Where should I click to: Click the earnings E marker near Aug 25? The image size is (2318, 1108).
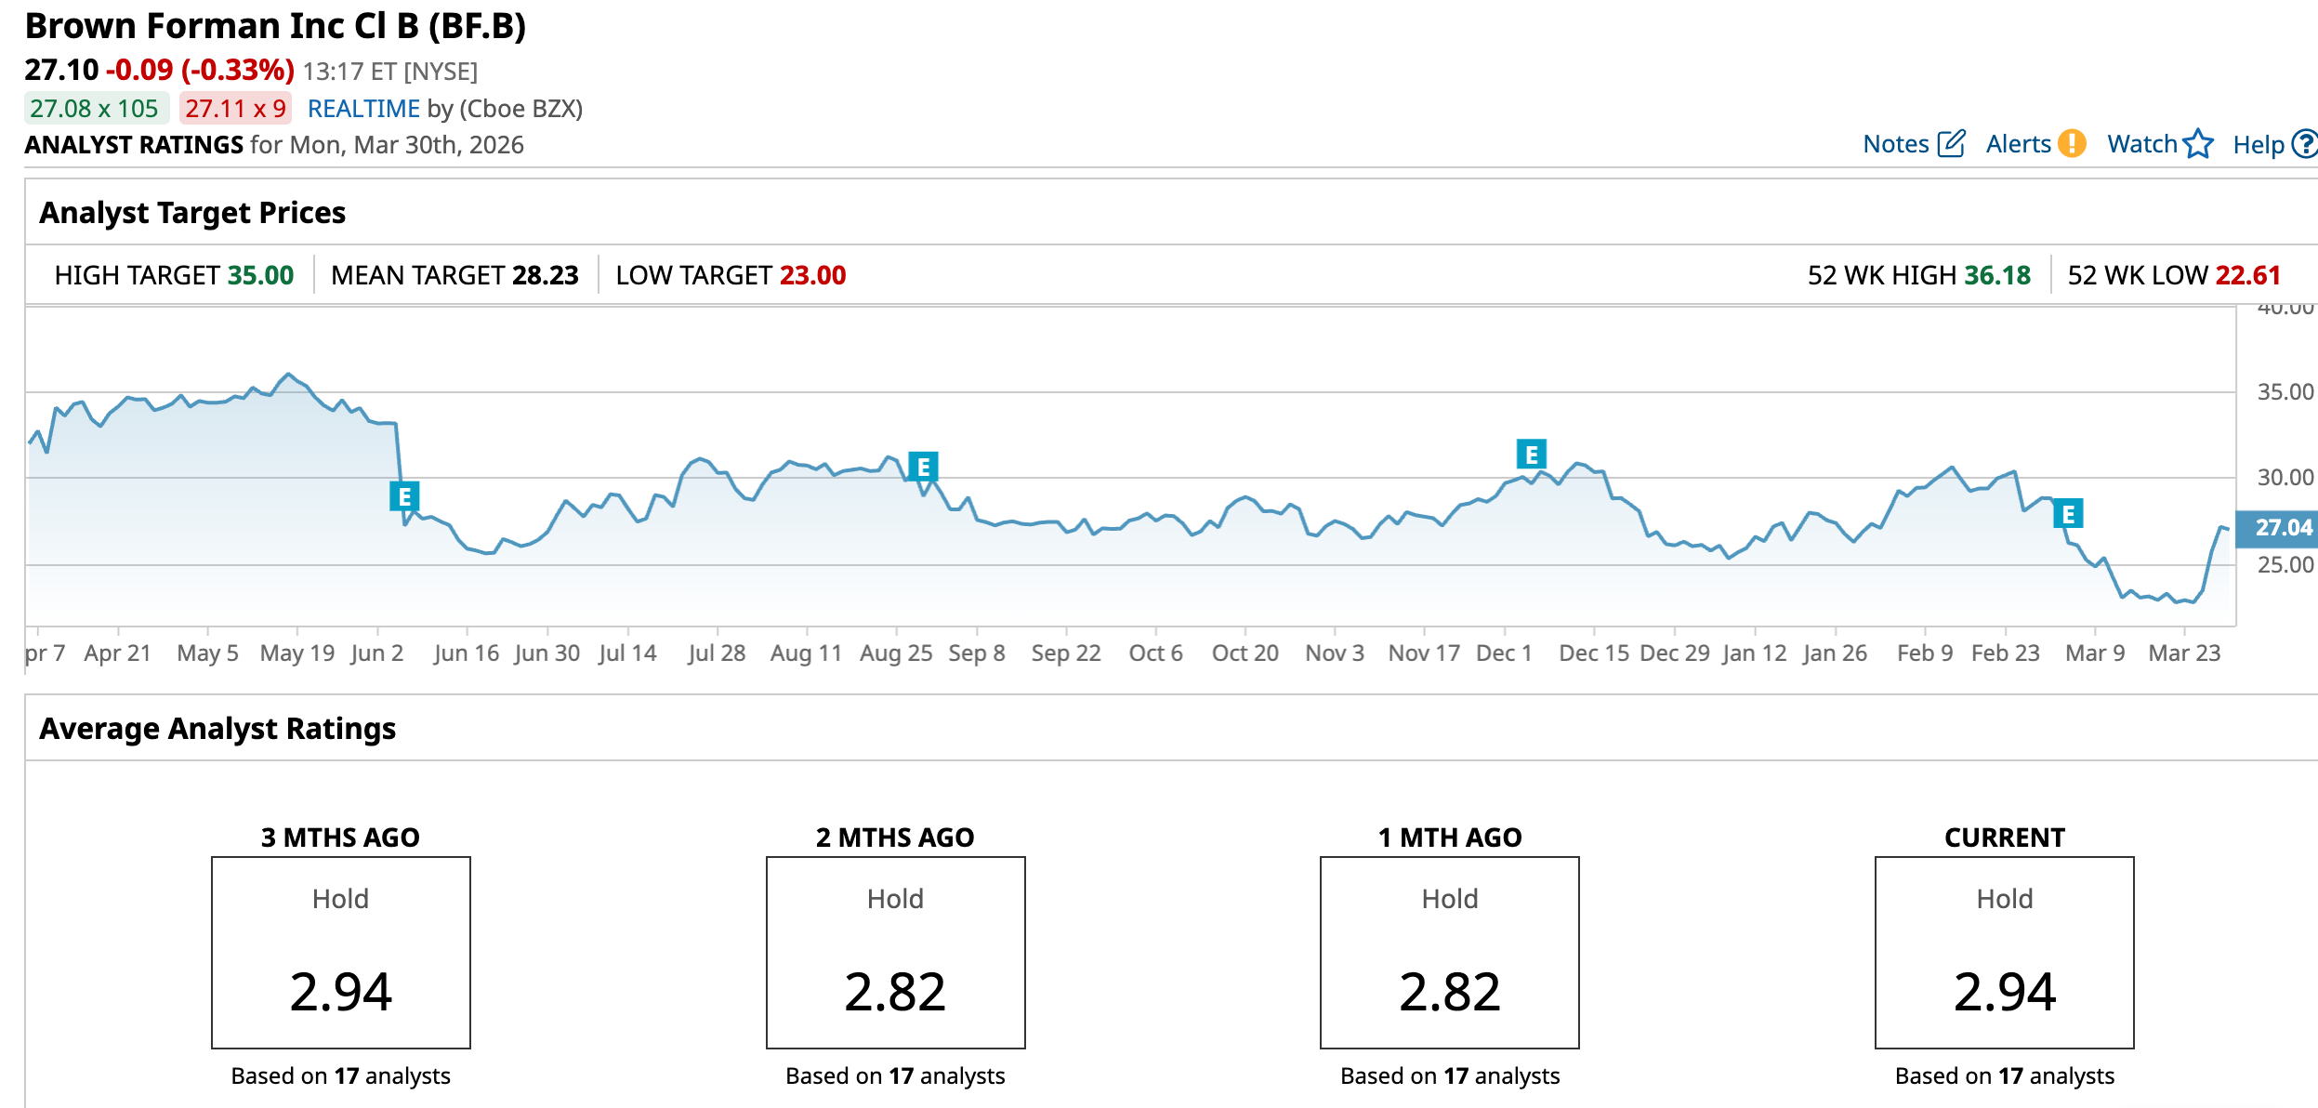[x=923, y=467]
